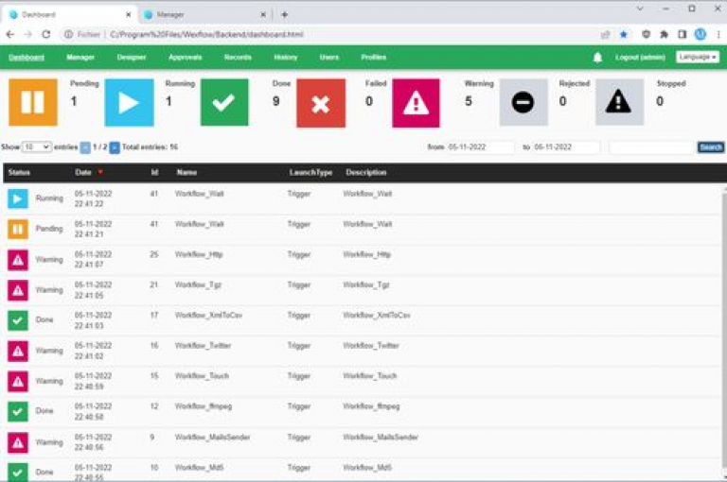Viewport: 727px width, 482px height.
Task: Click Done icon in Workflow_XmlToCsv row
Action: (18, 320)
